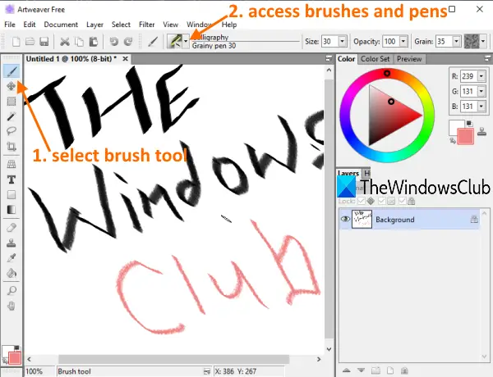Toggle lock pixels checkbox

[x=382, y=201]
